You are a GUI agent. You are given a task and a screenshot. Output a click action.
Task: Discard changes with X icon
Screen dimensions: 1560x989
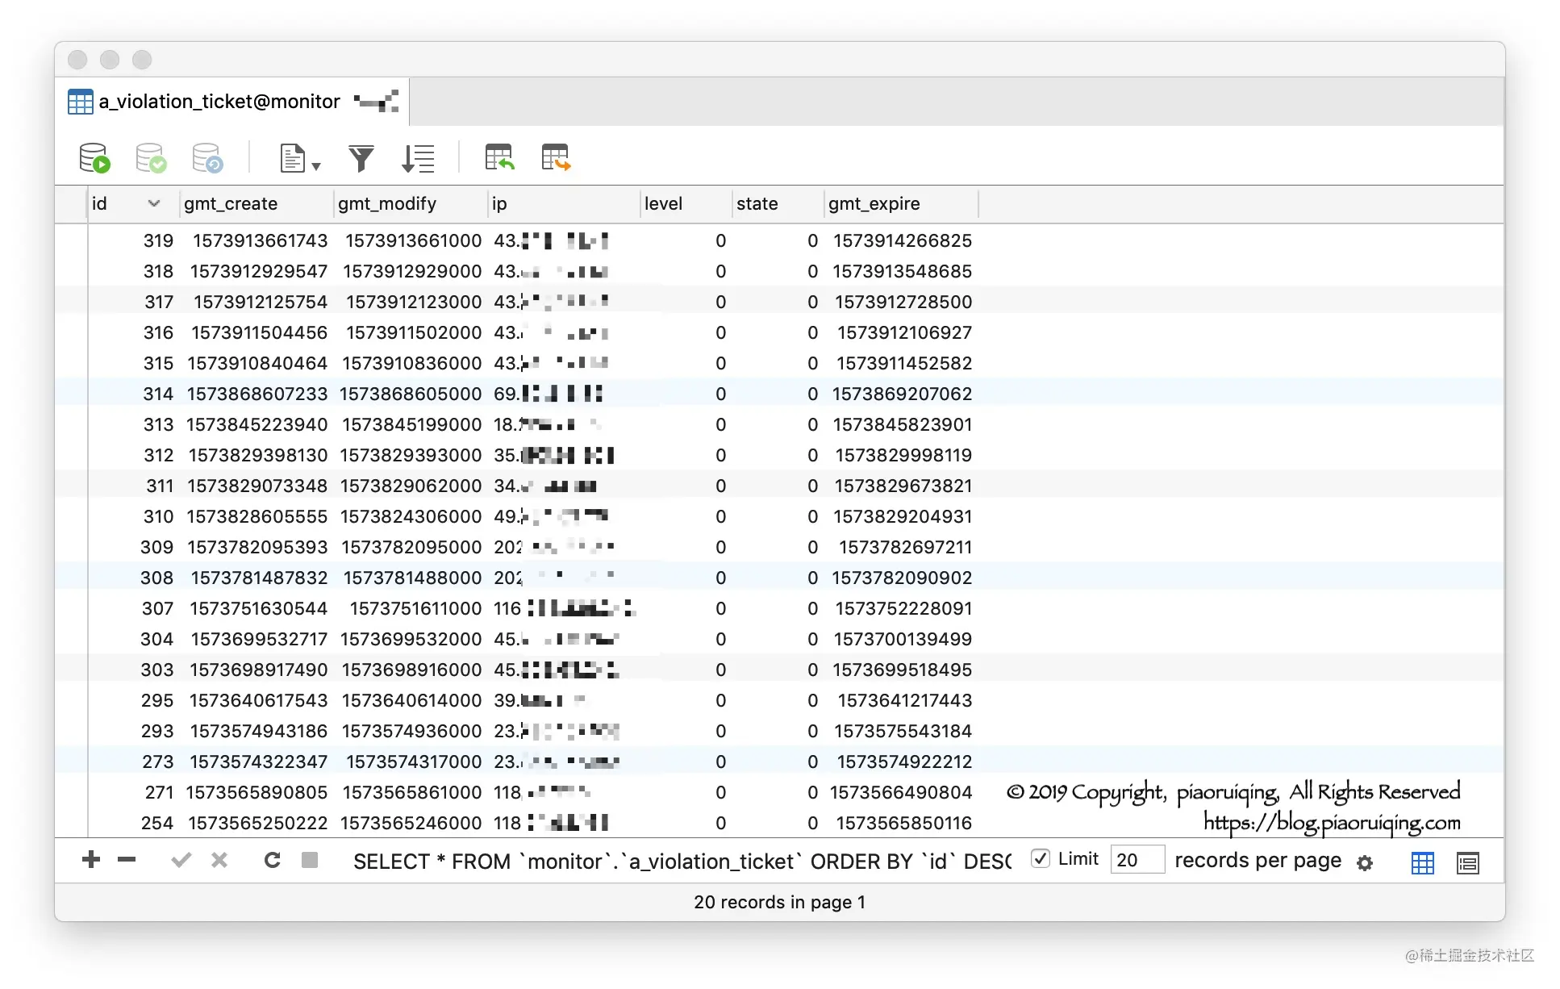(x=219, y=860)
